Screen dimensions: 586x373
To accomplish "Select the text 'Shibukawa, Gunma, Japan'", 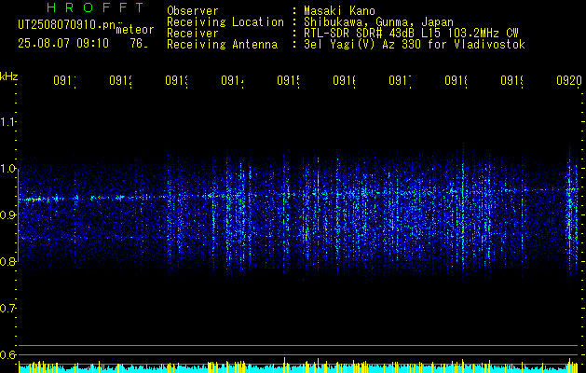I will [378, 22].
